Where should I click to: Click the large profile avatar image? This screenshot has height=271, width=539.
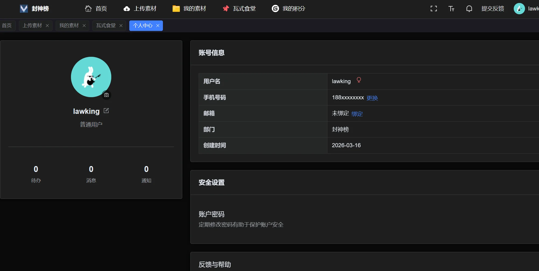(91, 77)
